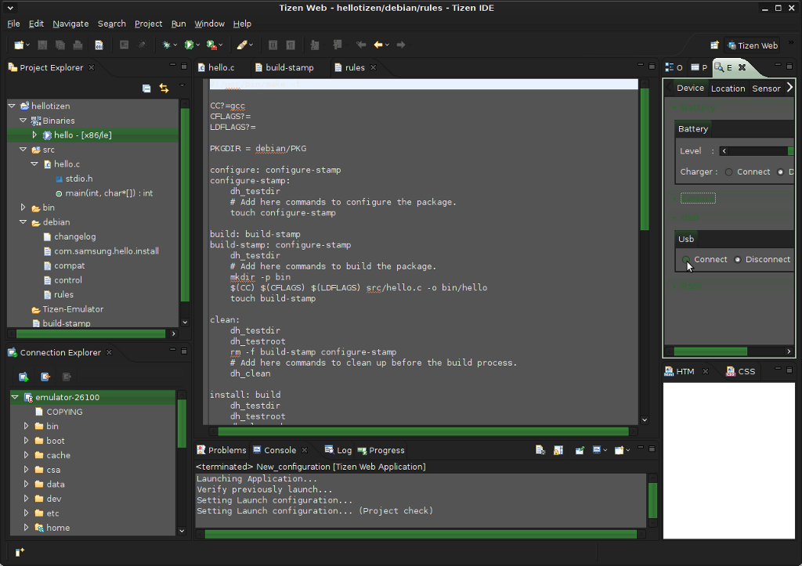802x566 pixels.
Task: Select the changelog file in debian folder
Action: tap(74, 236)
